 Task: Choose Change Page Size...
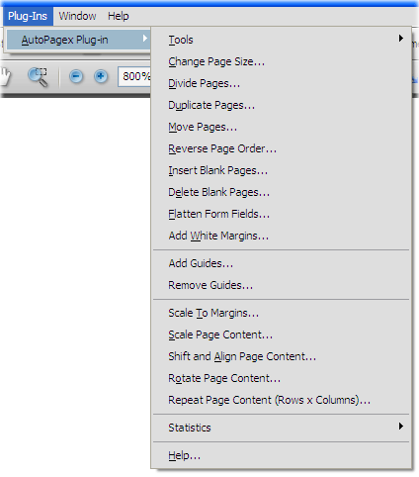click(x=282, y=61)
